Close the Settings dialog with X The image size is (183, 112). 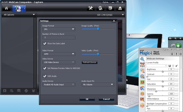(x=114, y=21)
